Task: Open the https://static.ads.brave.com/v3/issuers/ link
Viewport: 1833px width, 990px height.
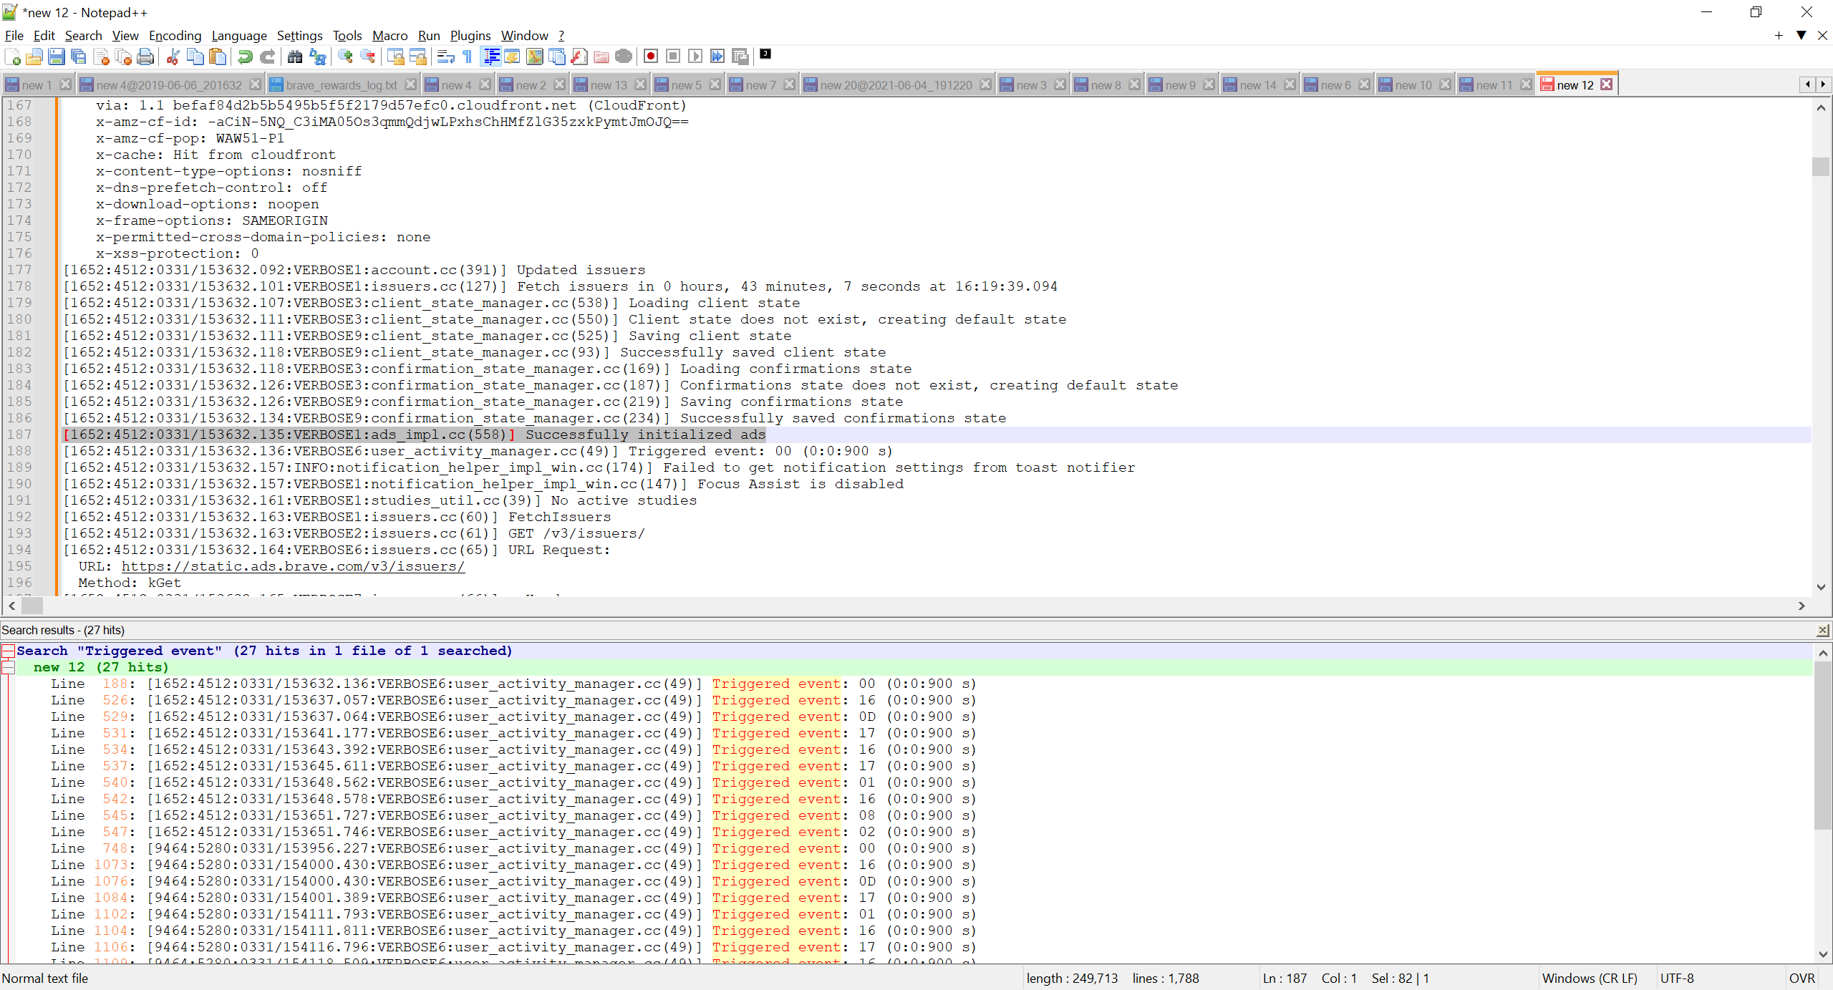Action: pos(294,566)
